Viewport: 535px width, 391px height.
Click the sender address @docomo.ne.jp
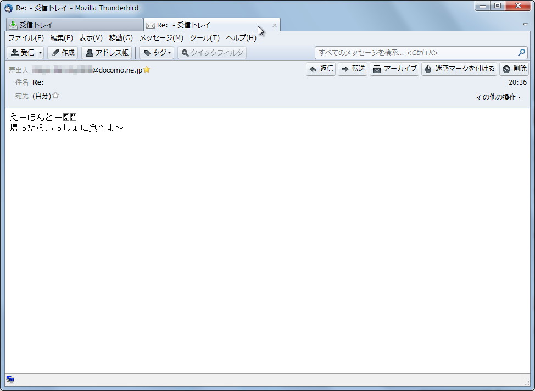87,70
